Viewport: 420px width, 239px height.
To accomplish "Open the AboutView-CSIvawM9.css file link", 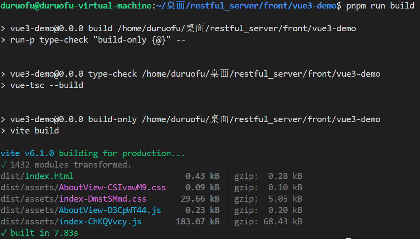I will point(112,187).
